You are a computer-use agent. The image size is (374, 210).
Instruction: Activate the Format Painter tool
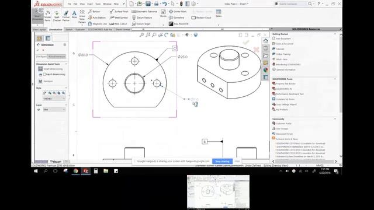[x=66, y=16]
